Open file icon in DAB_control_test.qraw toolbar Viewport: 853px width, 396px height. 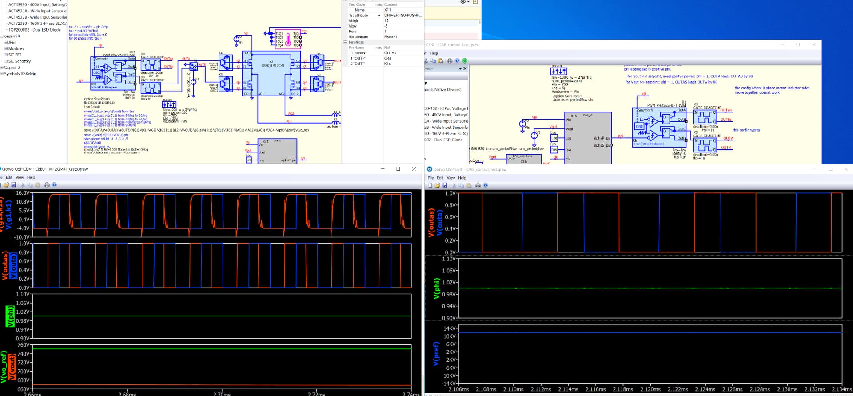(x=437, y=185)
